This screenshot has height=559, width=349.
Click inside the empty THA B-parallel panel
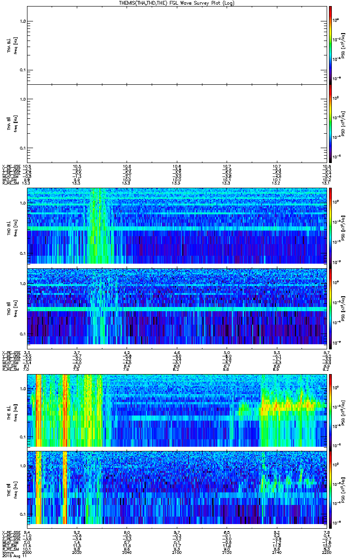tap(177, 123)
